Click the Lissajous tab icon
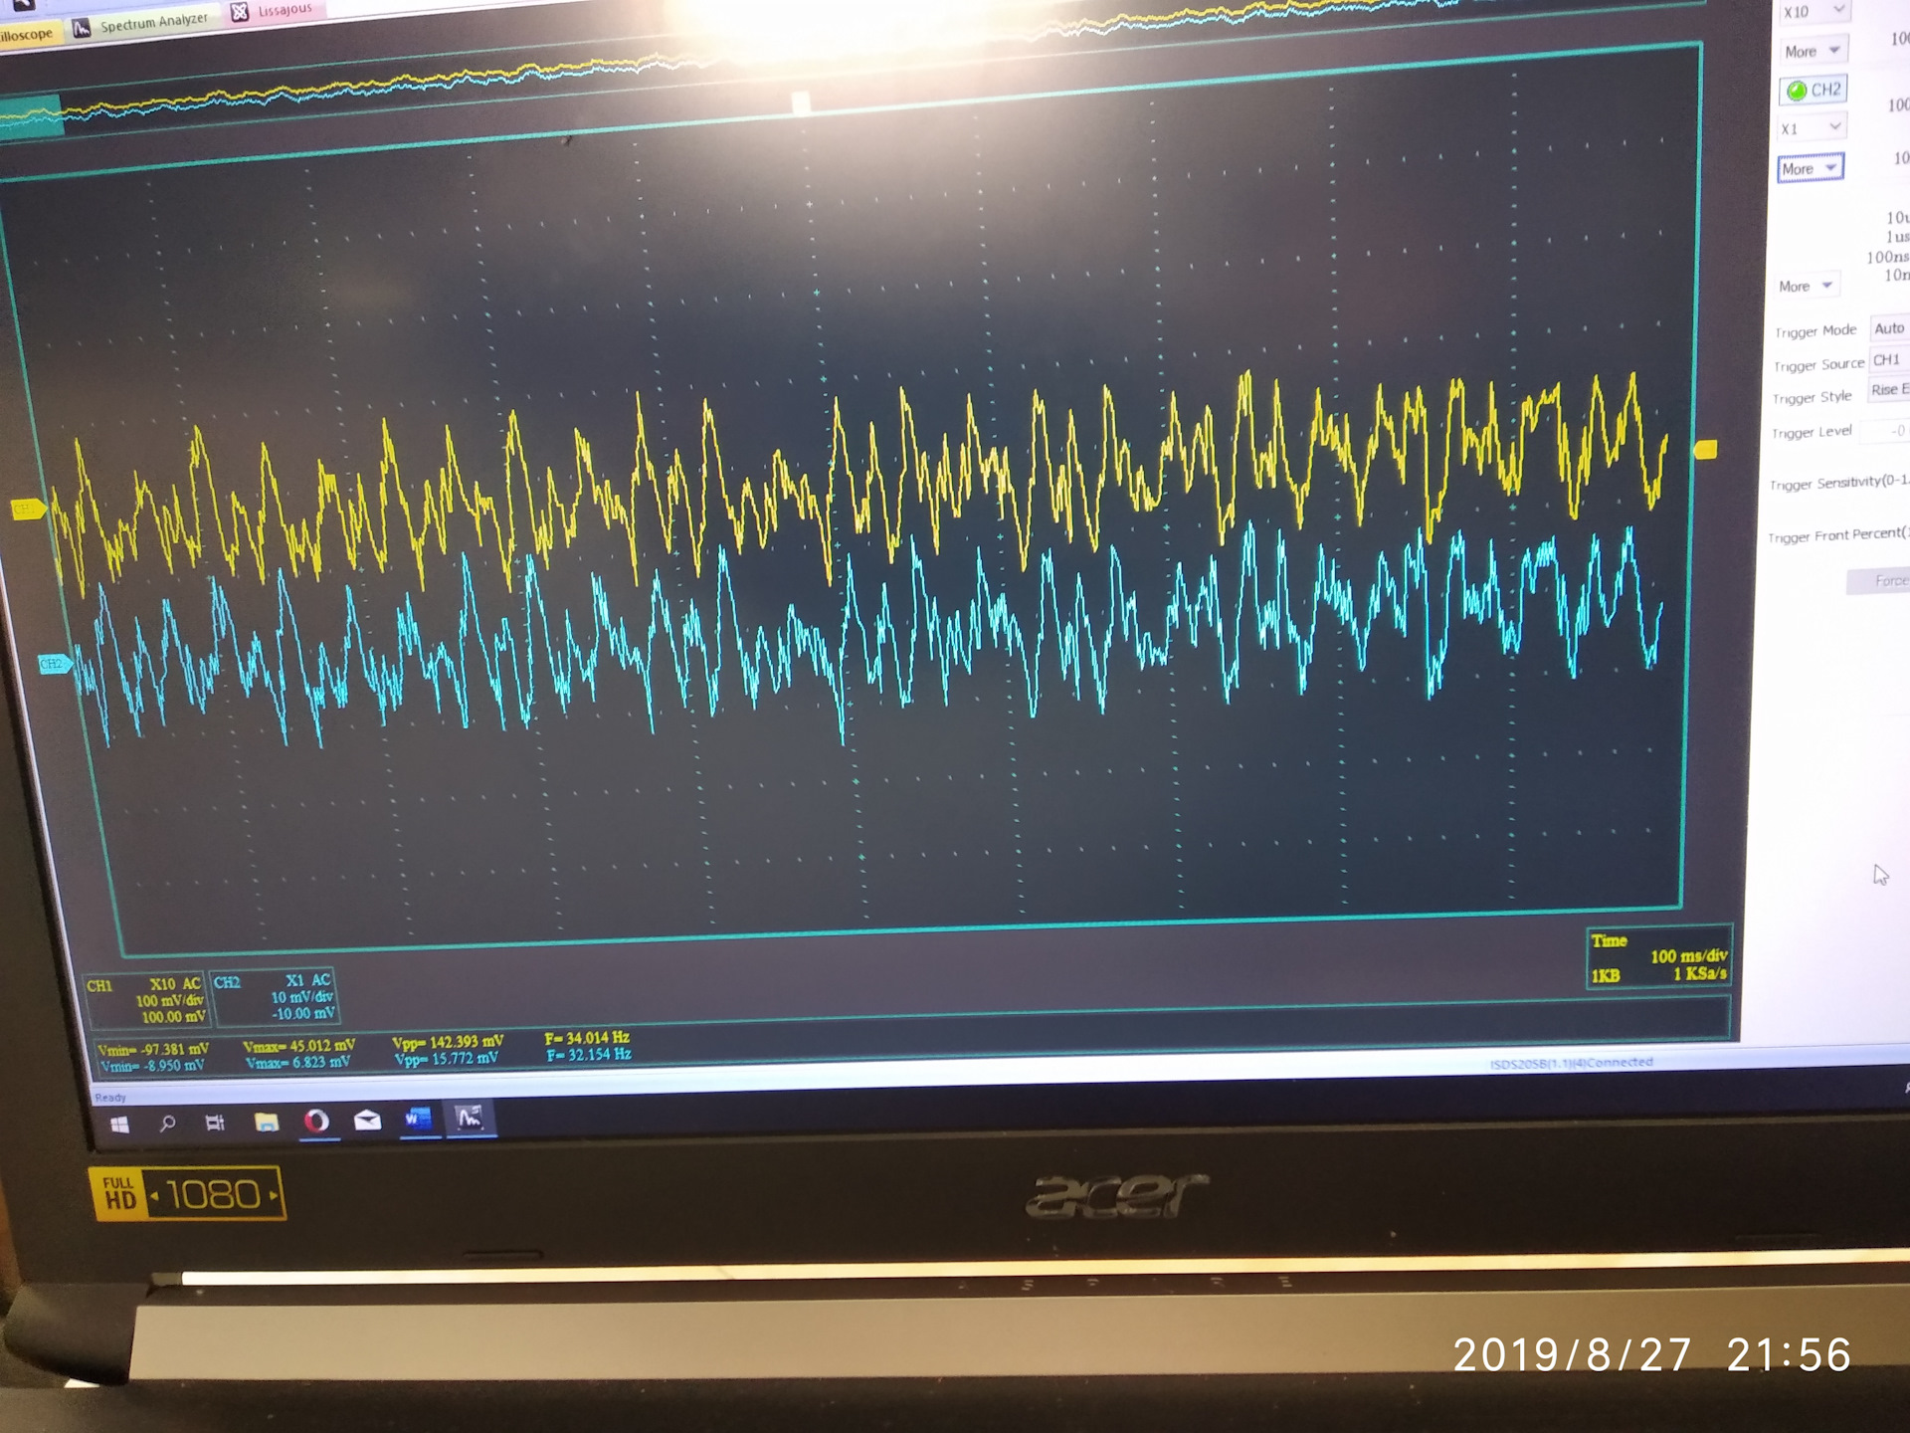The image size is (1910, 1433). pyautogui.click(x=240, y=13)
